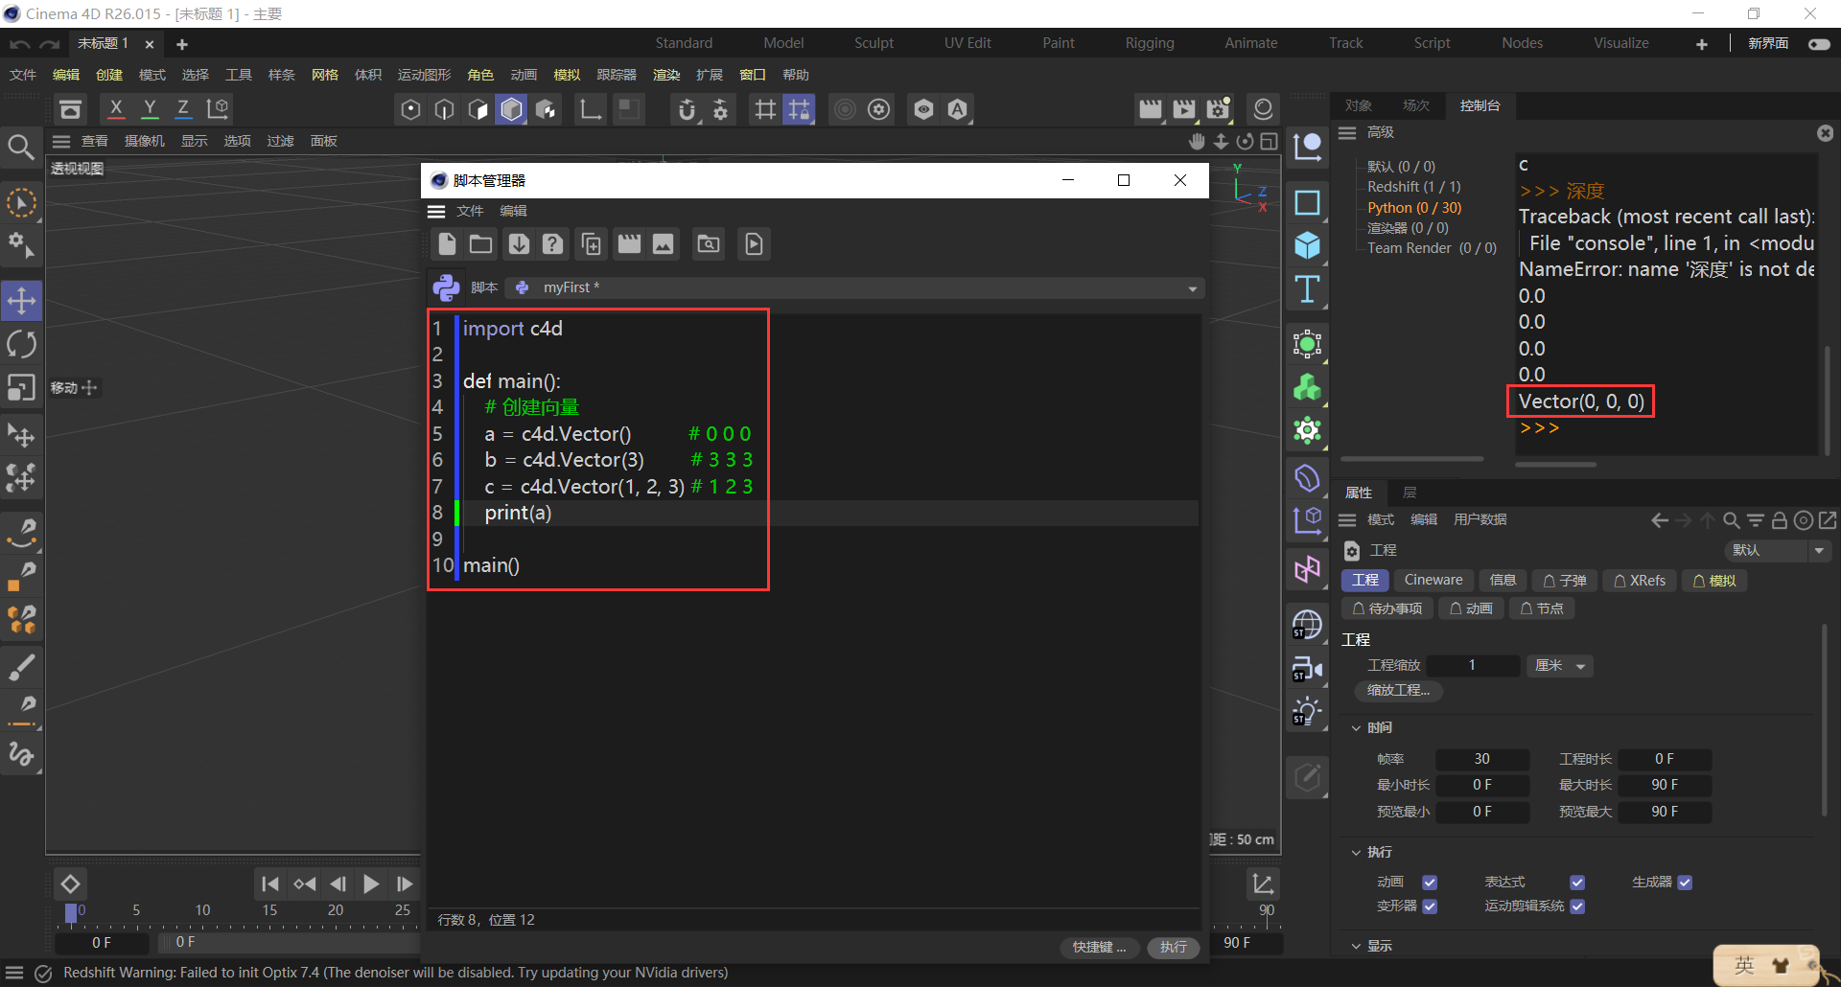
Task: Click the undo arrow icon
Action: coord(20,44)
